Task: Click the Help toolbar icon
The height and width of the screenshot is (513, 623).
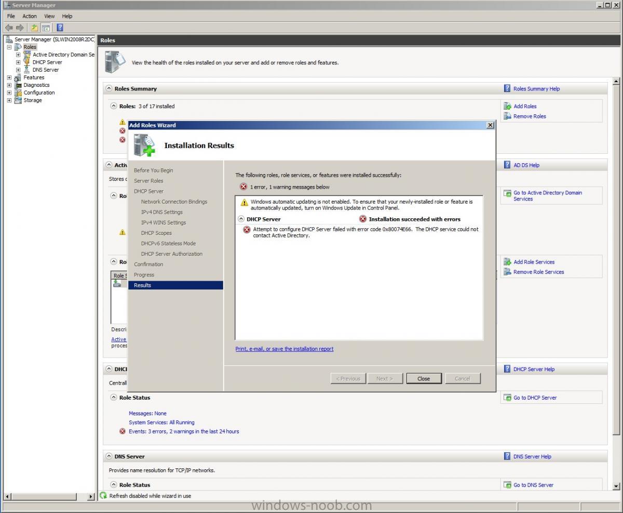Action: (60, 28)
